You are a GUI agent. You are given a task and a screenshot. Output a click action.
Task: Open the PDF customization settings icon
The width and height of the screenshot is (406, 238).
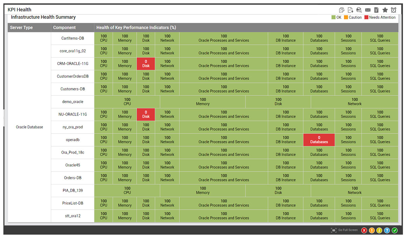(342, 10)
